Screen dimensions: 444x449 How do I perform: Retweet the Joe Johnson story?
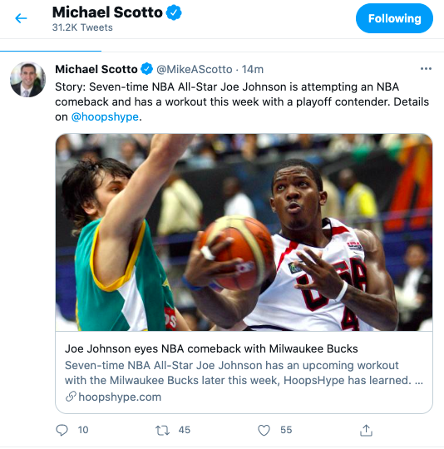tap(162, 430)
